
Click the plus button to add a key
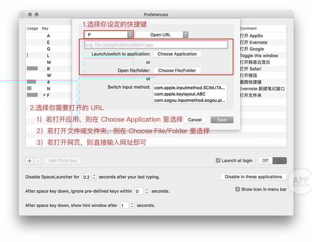(29, 161)
